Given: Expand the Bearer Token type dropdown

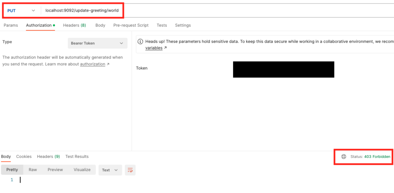Looking at the screenshot, I should click(x=97, y=43).
